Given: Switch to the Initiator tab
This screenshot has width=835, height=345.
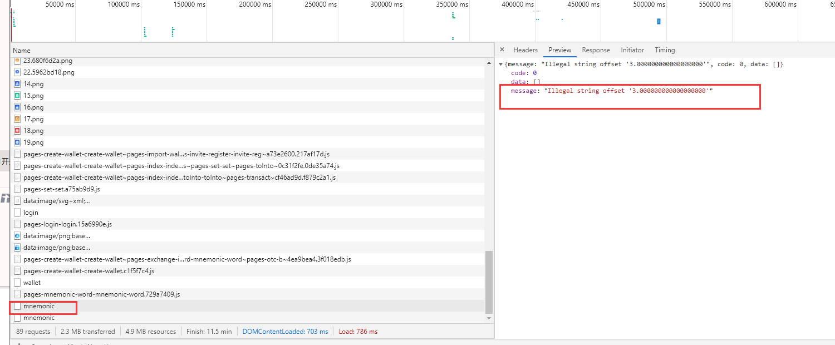Looking at the screenshot, I should (x=632, y=50).
